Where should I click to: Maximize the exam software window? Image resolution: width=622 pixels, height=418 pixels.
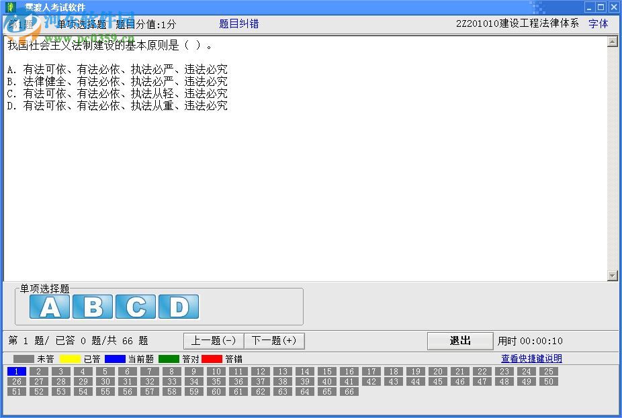pos(601,7)
